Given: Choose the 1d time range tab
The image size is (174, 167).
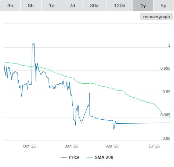Looking at the screenshot, I should click(52, 6).
